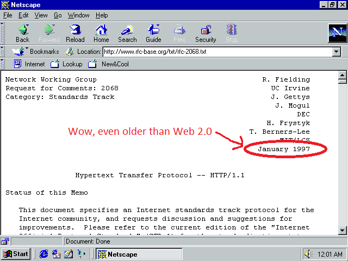Collapse the navigation toolbar grip
The height and width of the screenshot is (261, 348).
click(2, 33)
